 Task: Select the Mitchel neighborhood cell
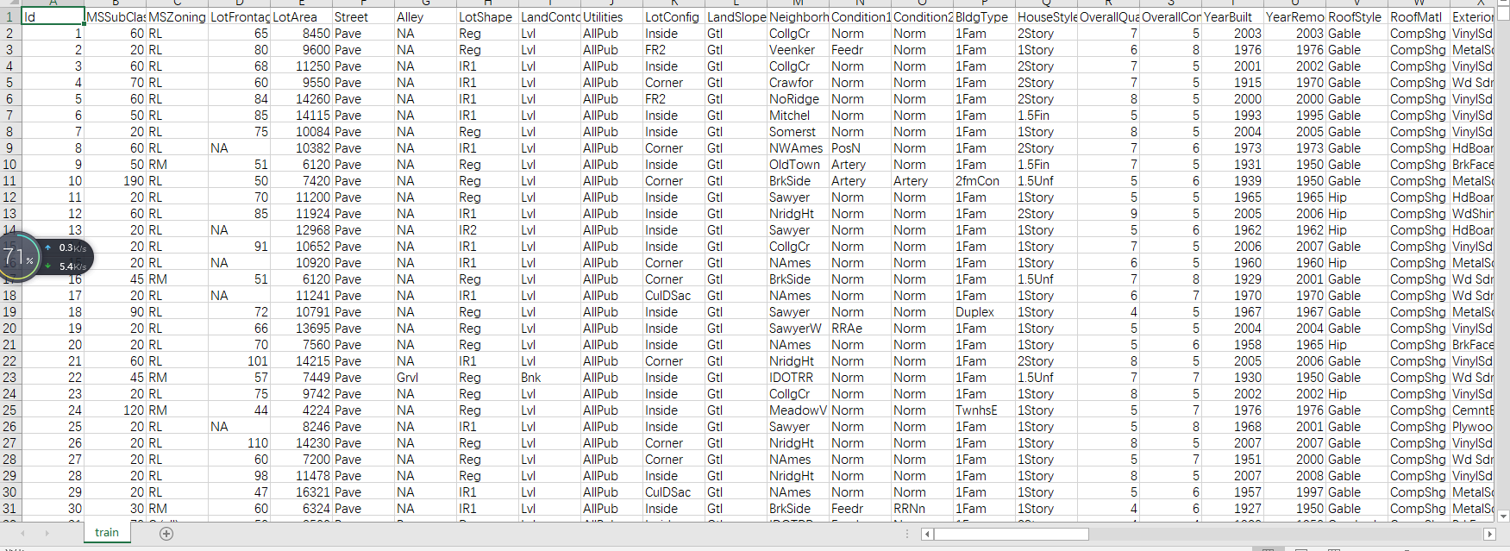tap(798, 116)
